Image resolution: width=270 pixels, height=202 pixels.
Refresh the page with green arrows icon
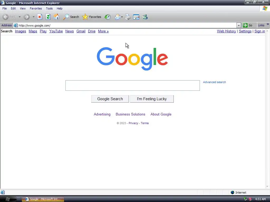[48, 17]
